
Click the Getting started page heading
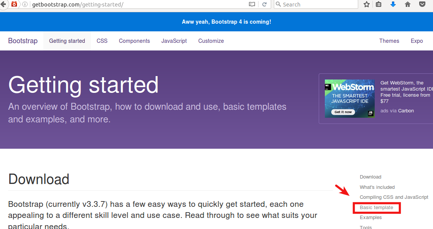[x=83, y=85]
